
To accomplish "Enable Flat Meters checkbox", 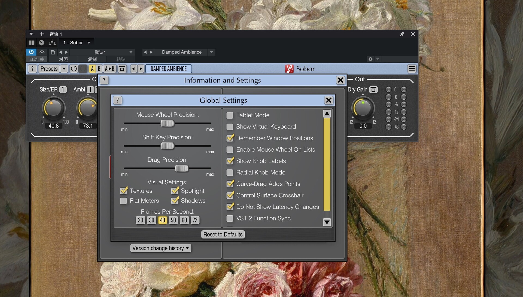I will pyautogui.click(x=123, y=201).
